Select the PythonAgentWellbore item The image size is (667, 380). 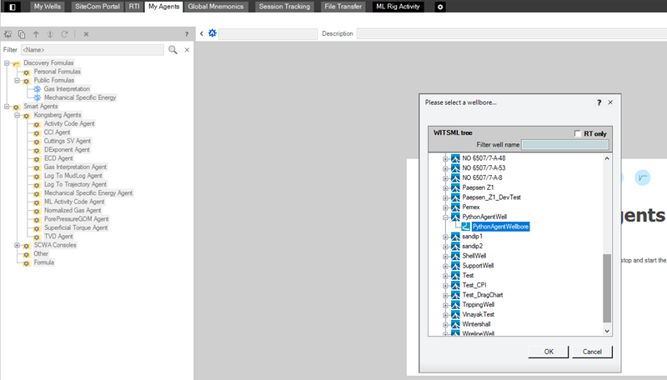point(500,227)
